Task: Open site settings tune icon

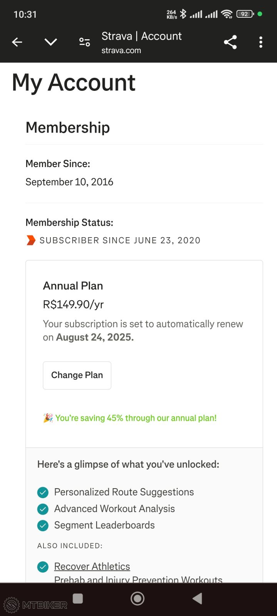Action: (85, 42)
